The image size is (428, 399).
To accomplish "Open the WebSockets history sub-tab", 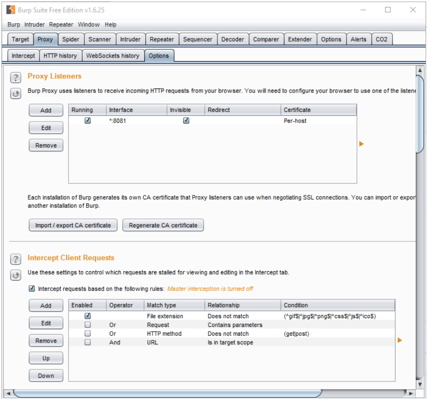I will point(113,56).
